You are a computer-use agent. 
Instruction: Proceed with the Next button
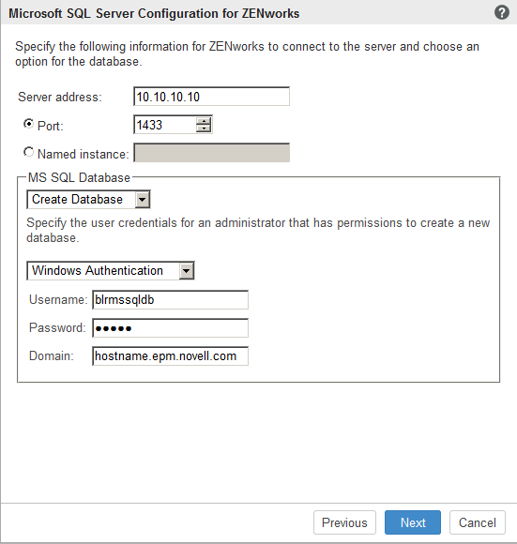tap(413, 522)
